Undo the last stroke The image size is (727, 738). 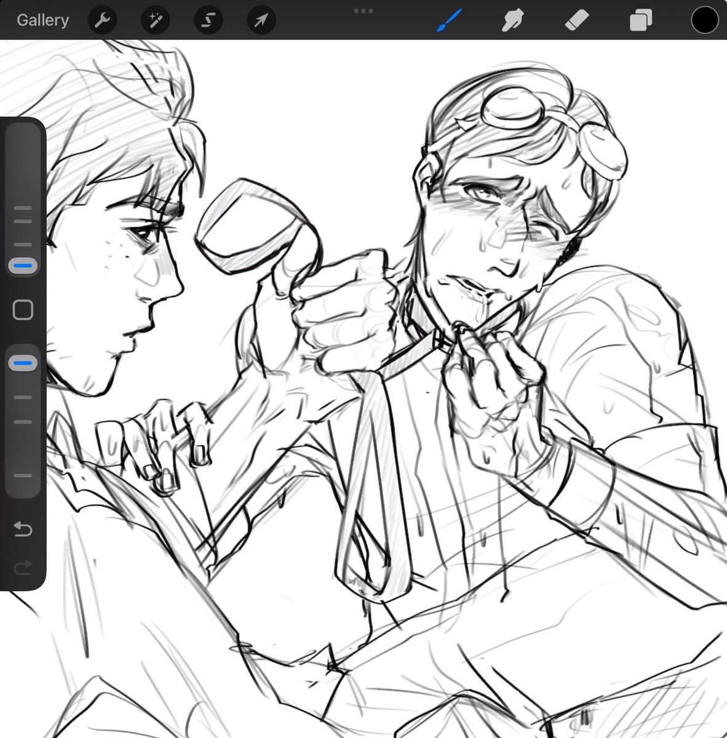23,529
